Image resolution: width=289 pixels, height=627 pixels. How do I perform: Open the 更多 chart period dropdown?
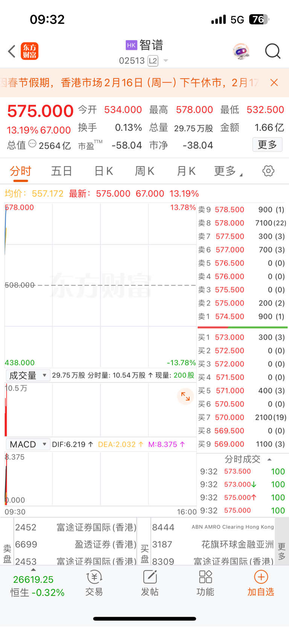[228, 171]
